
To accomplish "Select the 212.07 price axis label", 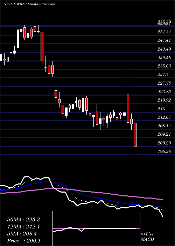I will [164, 117].
